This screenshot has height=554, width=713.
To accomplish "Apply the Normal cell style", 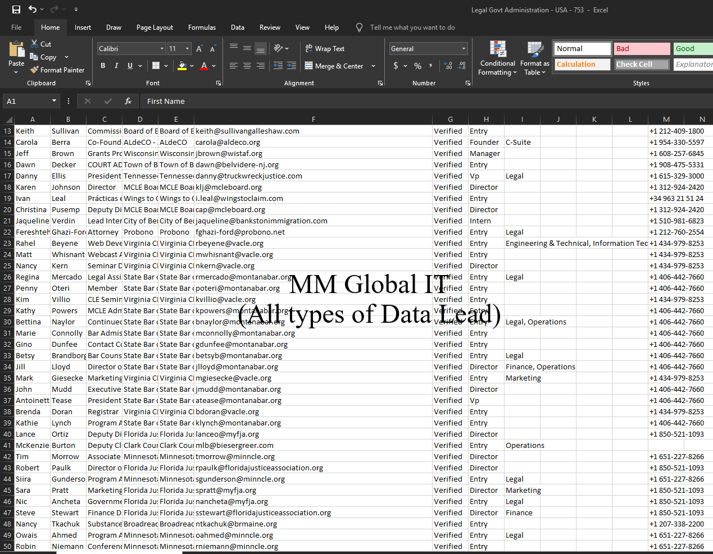I will [583, 49].
